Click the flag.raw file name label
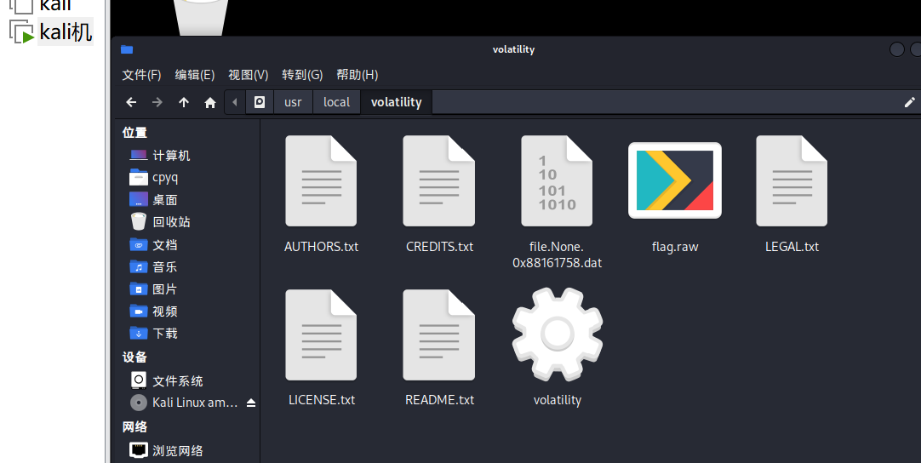The image size is (921, 463). (x=675, y=247)
